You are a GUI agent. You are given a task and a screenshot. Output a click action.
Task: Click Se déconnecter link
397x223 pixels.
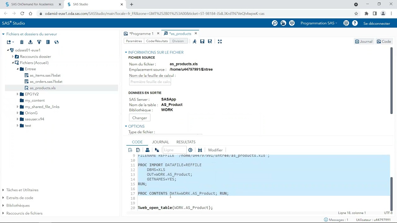point(377,24)
